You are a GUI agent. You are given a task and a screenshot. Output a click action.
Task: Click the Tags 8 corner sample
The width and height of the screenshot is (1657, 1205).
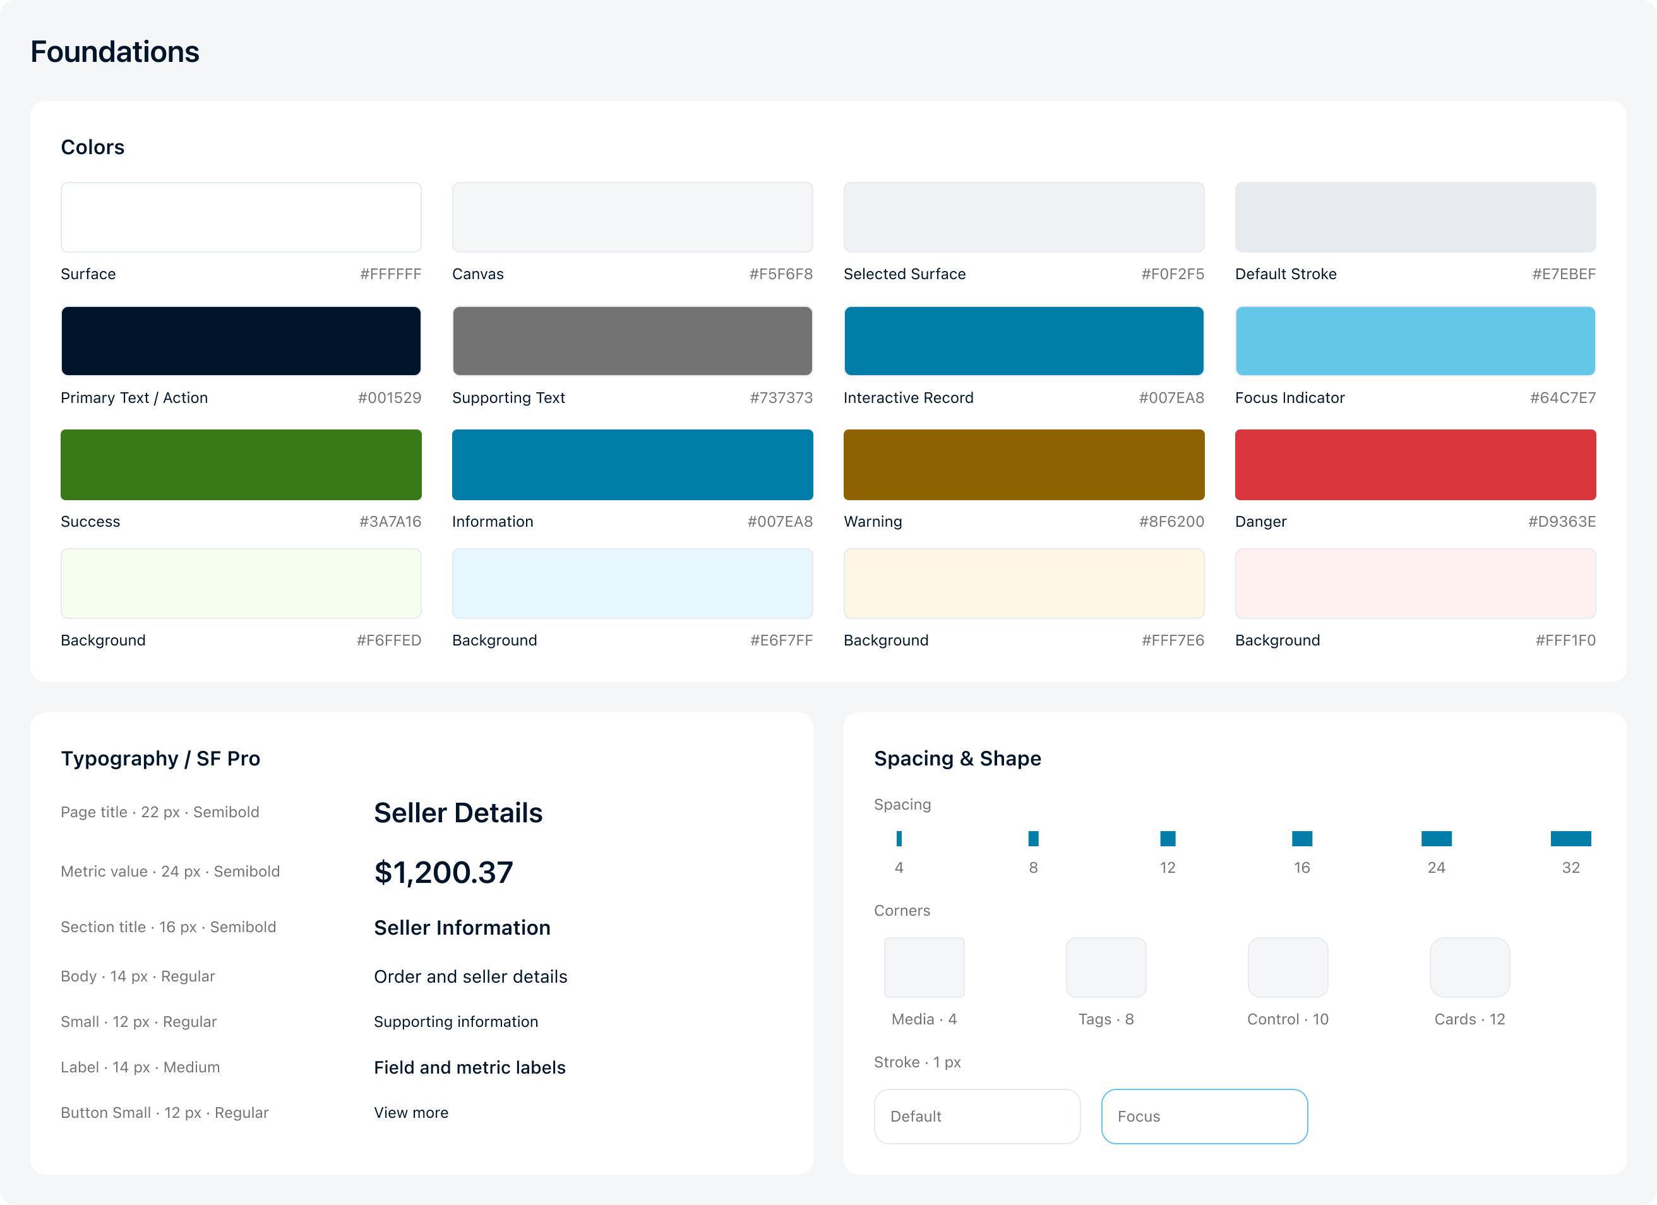pyautogui.click(x=1106, y=968)
